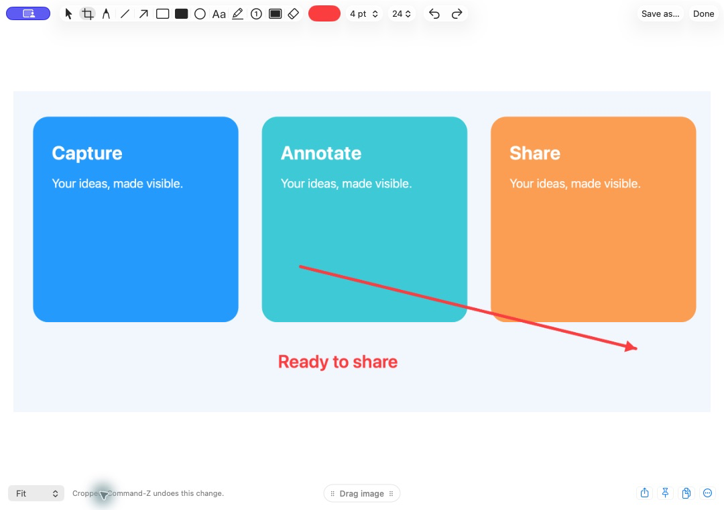Open the red annotation color picker
The image size is (724, 510).
(324, 13)
